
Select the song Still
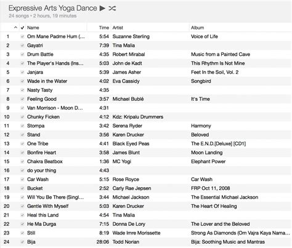point(31,233)
